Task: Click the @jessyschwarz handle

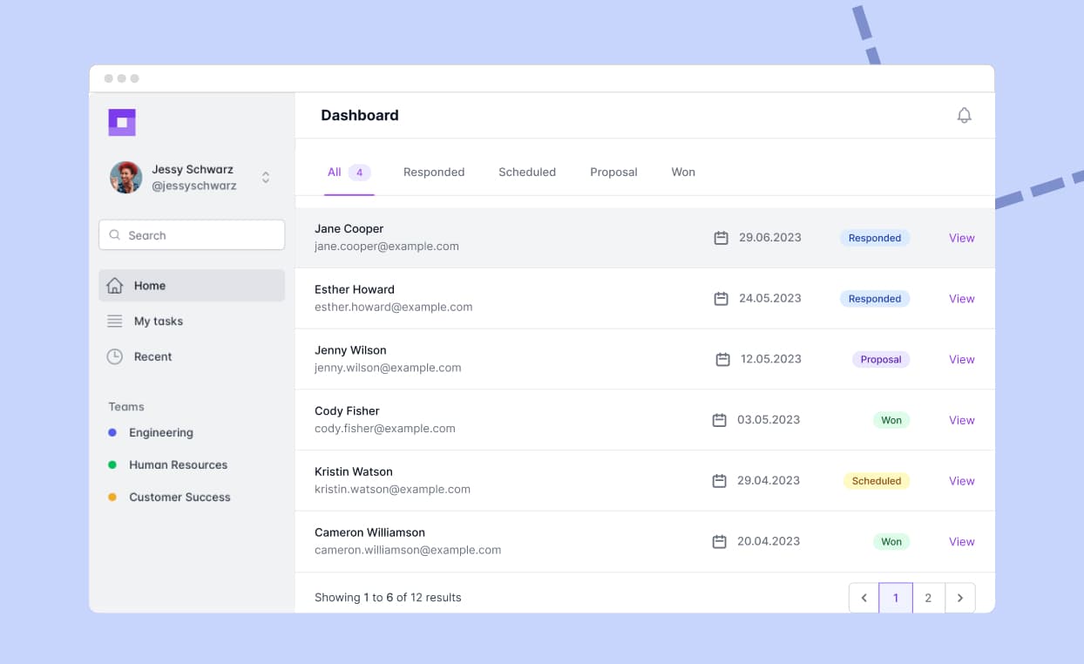Action: (x=194, y=186)
